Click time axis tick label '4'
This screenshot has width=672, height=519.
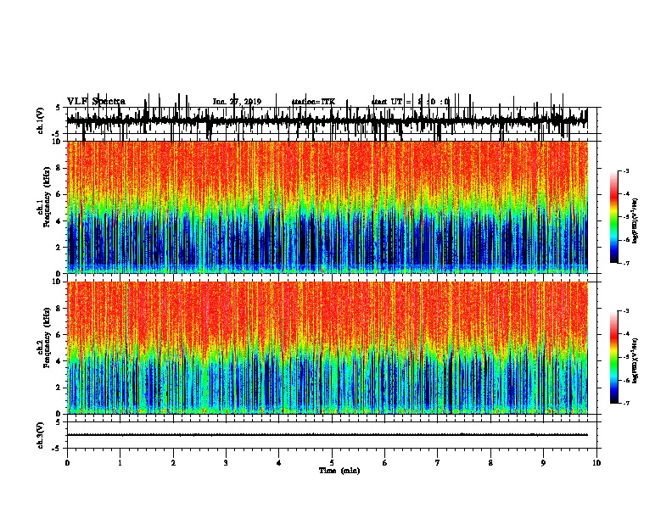[279, 463]
